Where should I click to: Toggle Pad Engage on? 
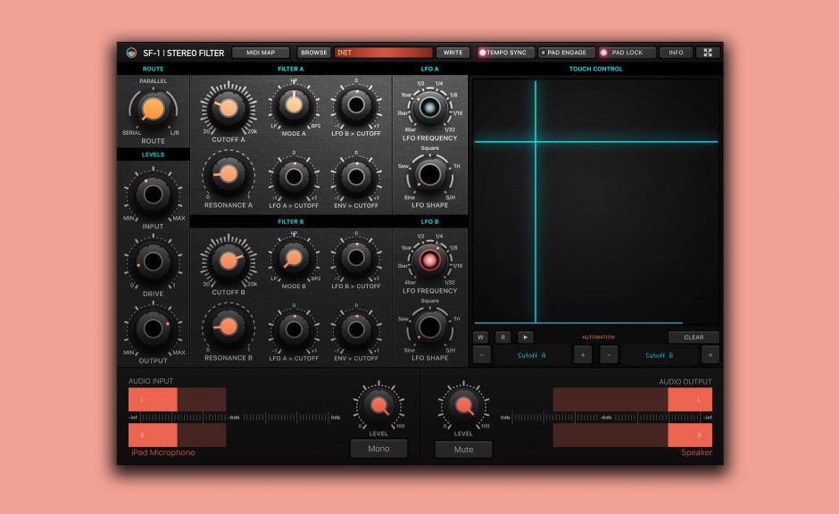click(x=566, y=52)
